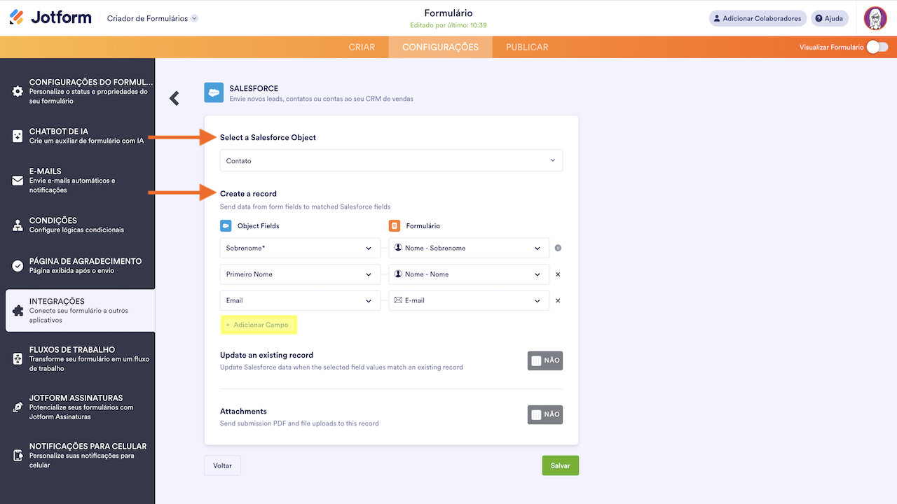
Task: Remove the Primeiro Nome field mapping
Action: point(557,274)
